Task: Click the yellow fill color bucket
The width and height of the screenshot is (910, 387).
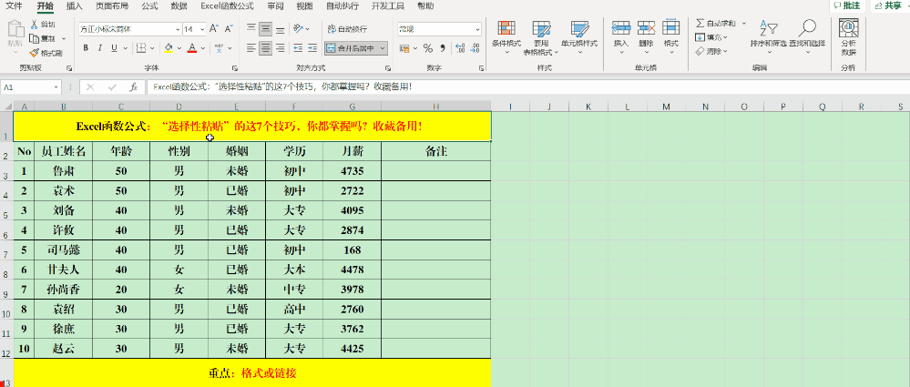Action: [169, 47]
